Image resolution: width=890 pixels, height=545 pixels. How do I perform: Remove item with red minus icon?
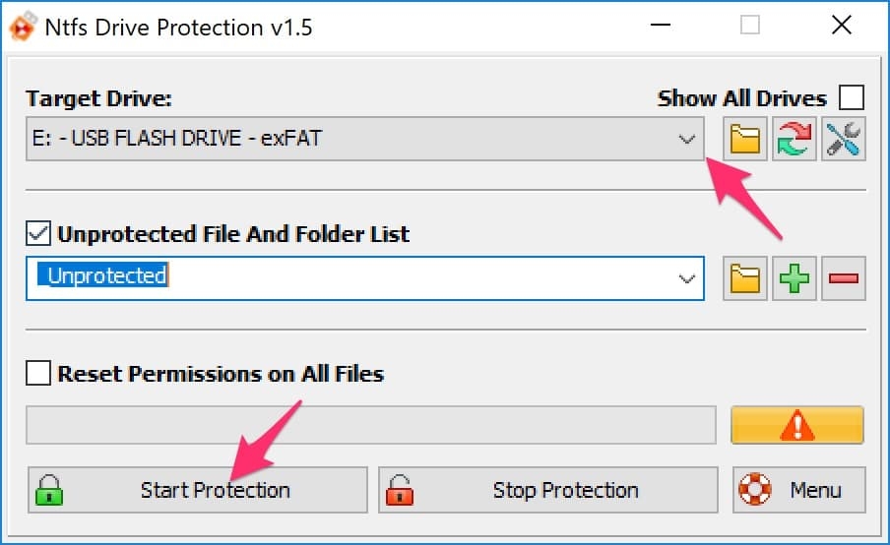844,277
